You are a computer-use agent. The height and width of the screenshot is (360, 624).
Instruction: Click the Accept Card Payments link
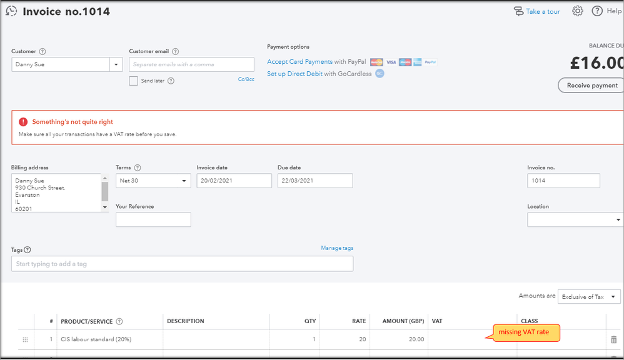pos(299,62)
